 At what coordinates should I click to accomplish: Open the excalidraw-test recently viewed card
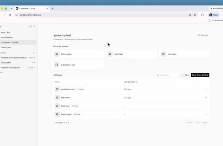pos(78,65)
